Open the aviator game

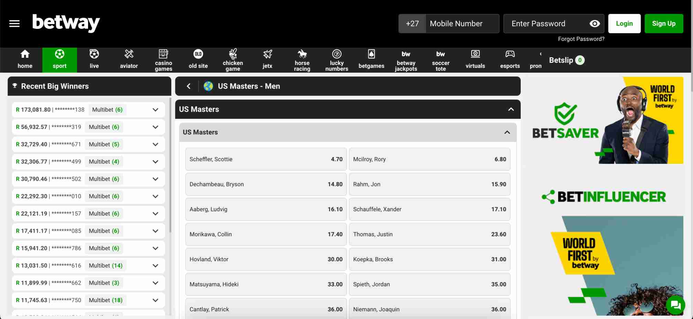(129, 60)
